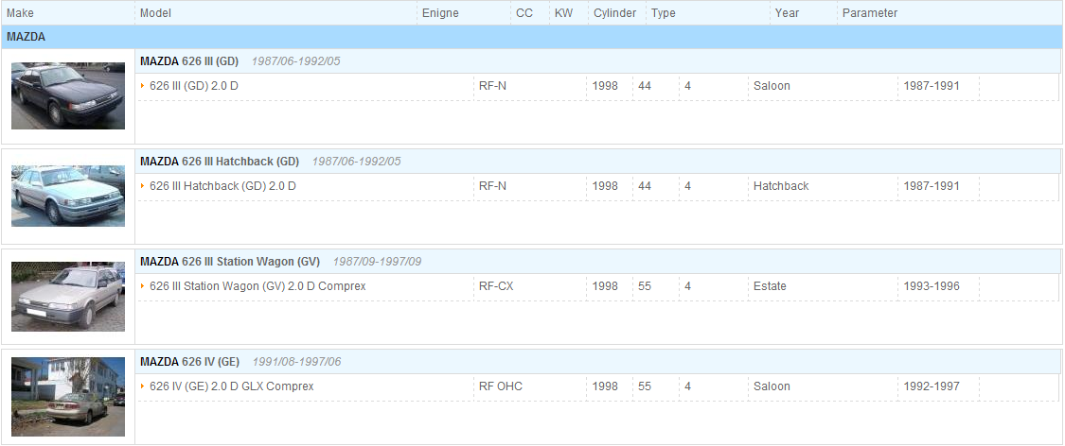Click engine code RF OHC
The height and width of the screenshot is (446, 1065).
point(501,386)
